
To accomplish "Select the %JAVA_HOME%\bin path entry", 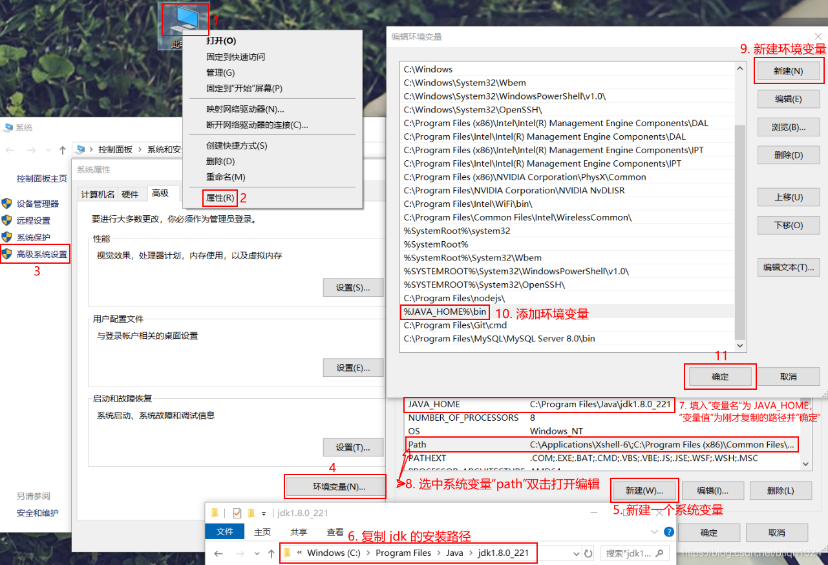I will click(568, 312).
